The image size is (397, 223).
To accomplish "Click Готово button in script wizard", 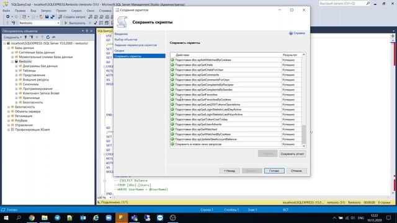I will click(274, 171).
